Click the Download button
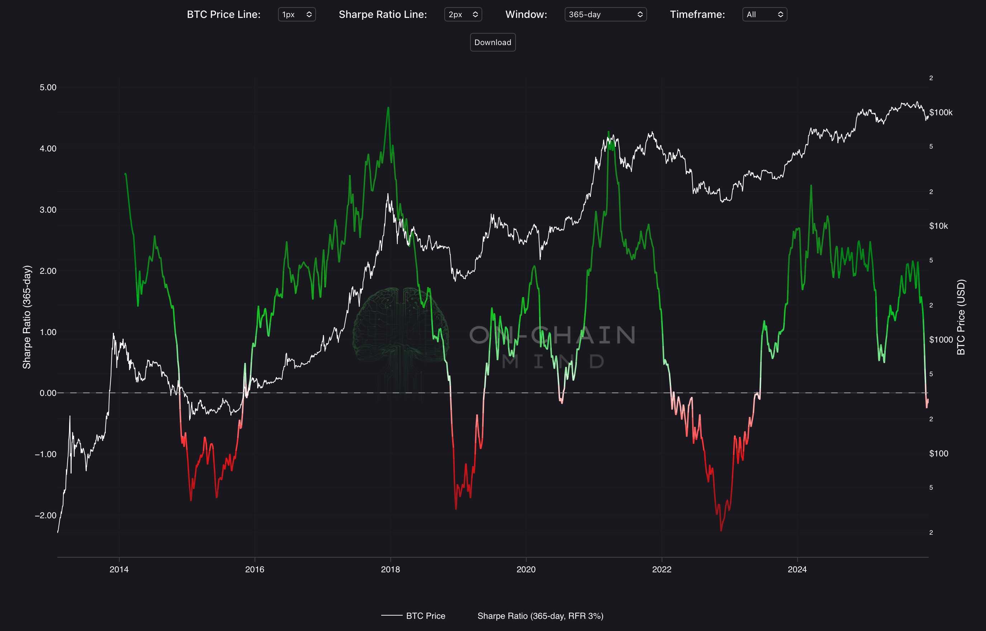This screenshot has width=986, height=631. pyautogui.click(x=493, y=42)
